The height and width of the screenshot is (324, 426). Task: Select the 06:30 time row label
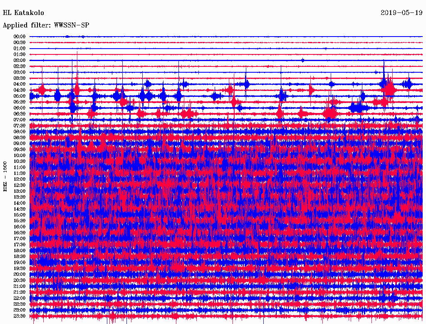tap(20, 114)
